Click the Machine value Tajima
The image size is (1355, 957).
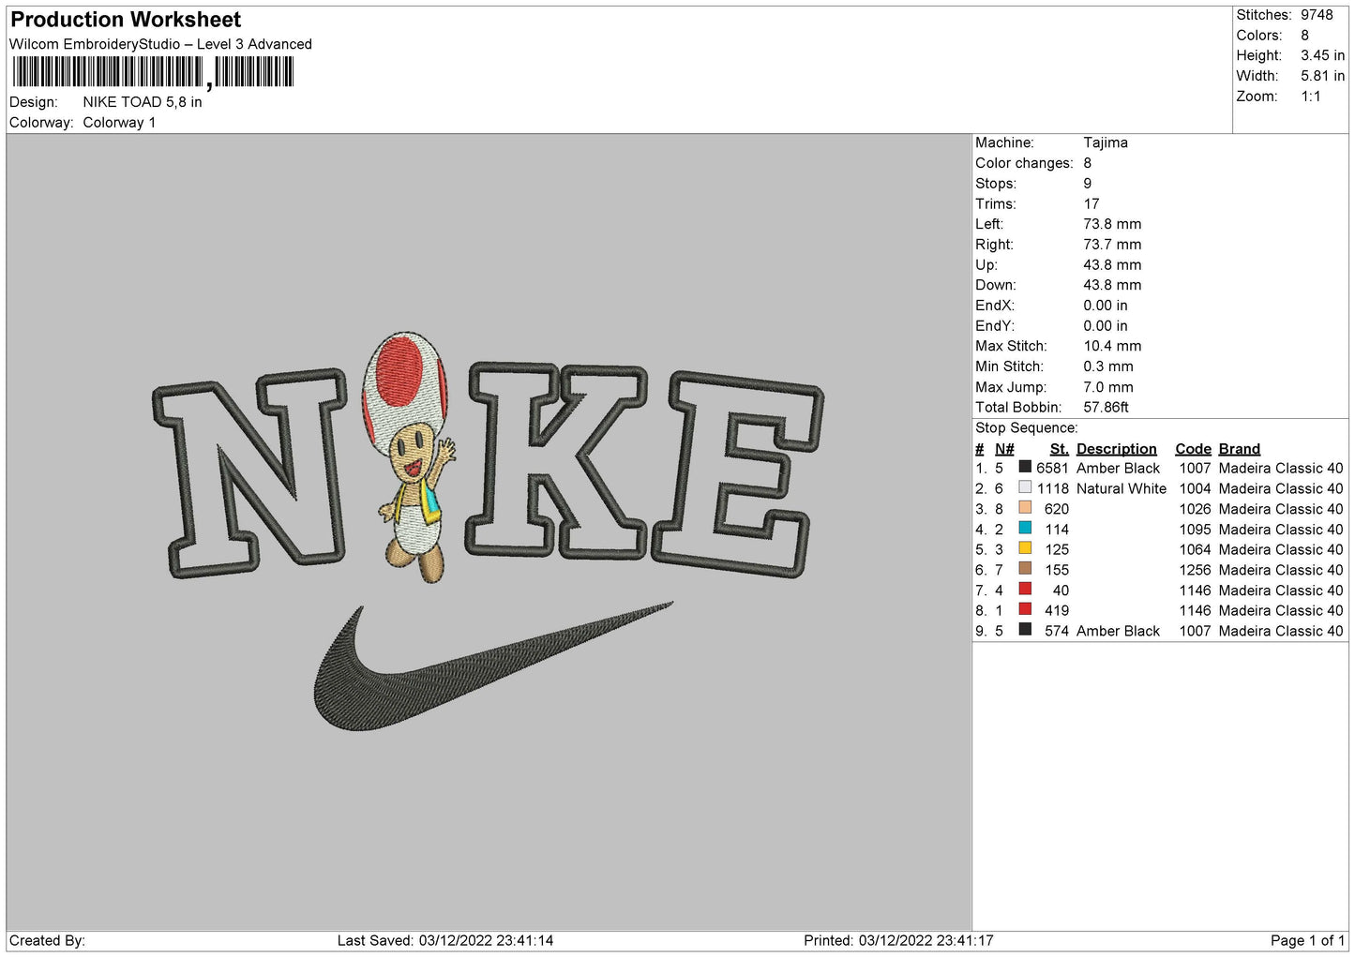1106,142
